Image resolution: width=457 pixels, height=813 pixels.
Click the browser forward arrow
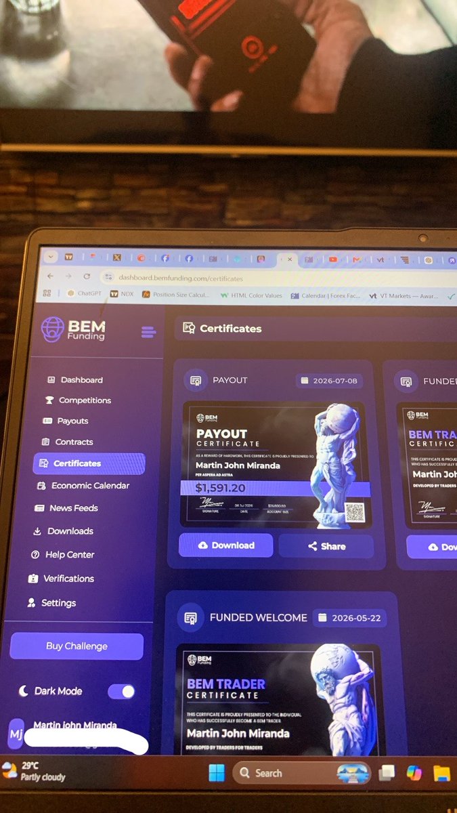[68, 276]
